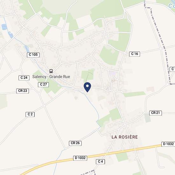Click the C 27 road badge
The image size is (175, 175).
coord(43,85)
